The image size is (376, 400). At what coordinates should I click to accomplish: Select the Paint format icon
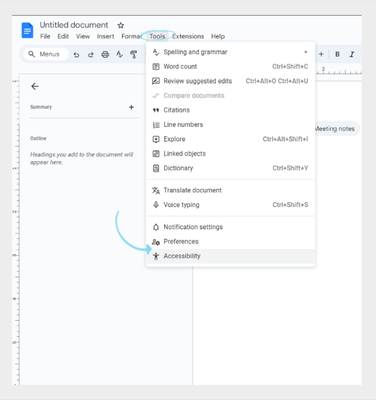coord(134,54)
